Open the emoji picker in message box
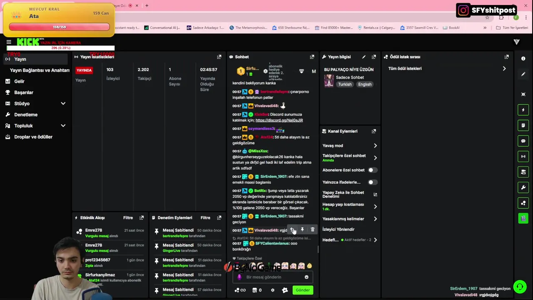The width and height of the screenshot is (533, 300). click(306, 277)
